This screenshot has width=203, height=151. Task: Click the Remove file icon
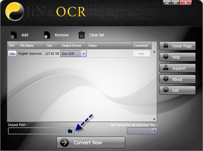click(x=47, y=35)
